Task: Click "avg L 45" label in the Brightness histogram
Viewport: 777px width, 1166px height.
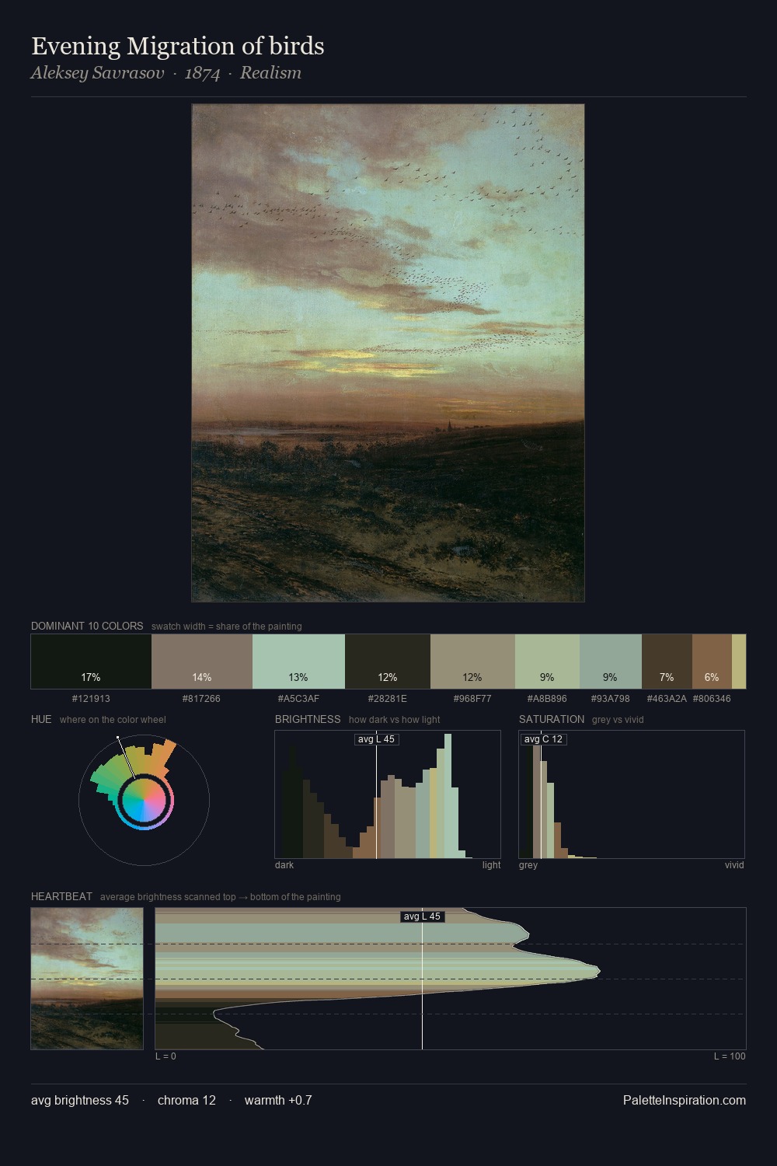Action: [x=376, y=739]
